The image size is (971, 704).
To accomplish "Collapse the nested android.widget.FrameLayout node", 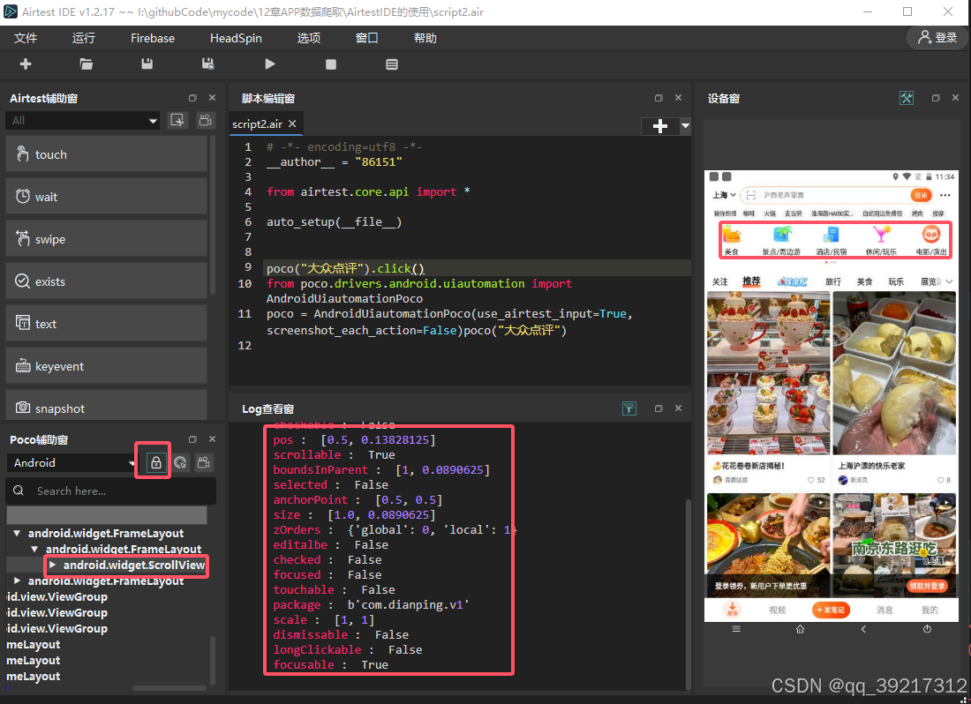I will 34,550.
